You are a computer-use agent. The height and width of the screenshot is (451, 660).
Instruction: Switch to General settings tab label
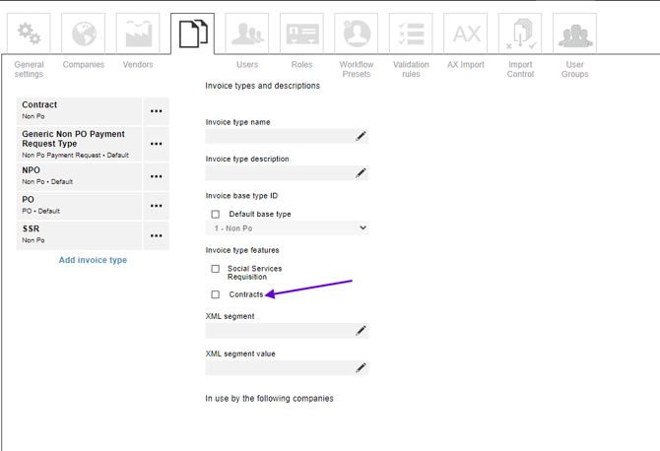click(29, 69)
